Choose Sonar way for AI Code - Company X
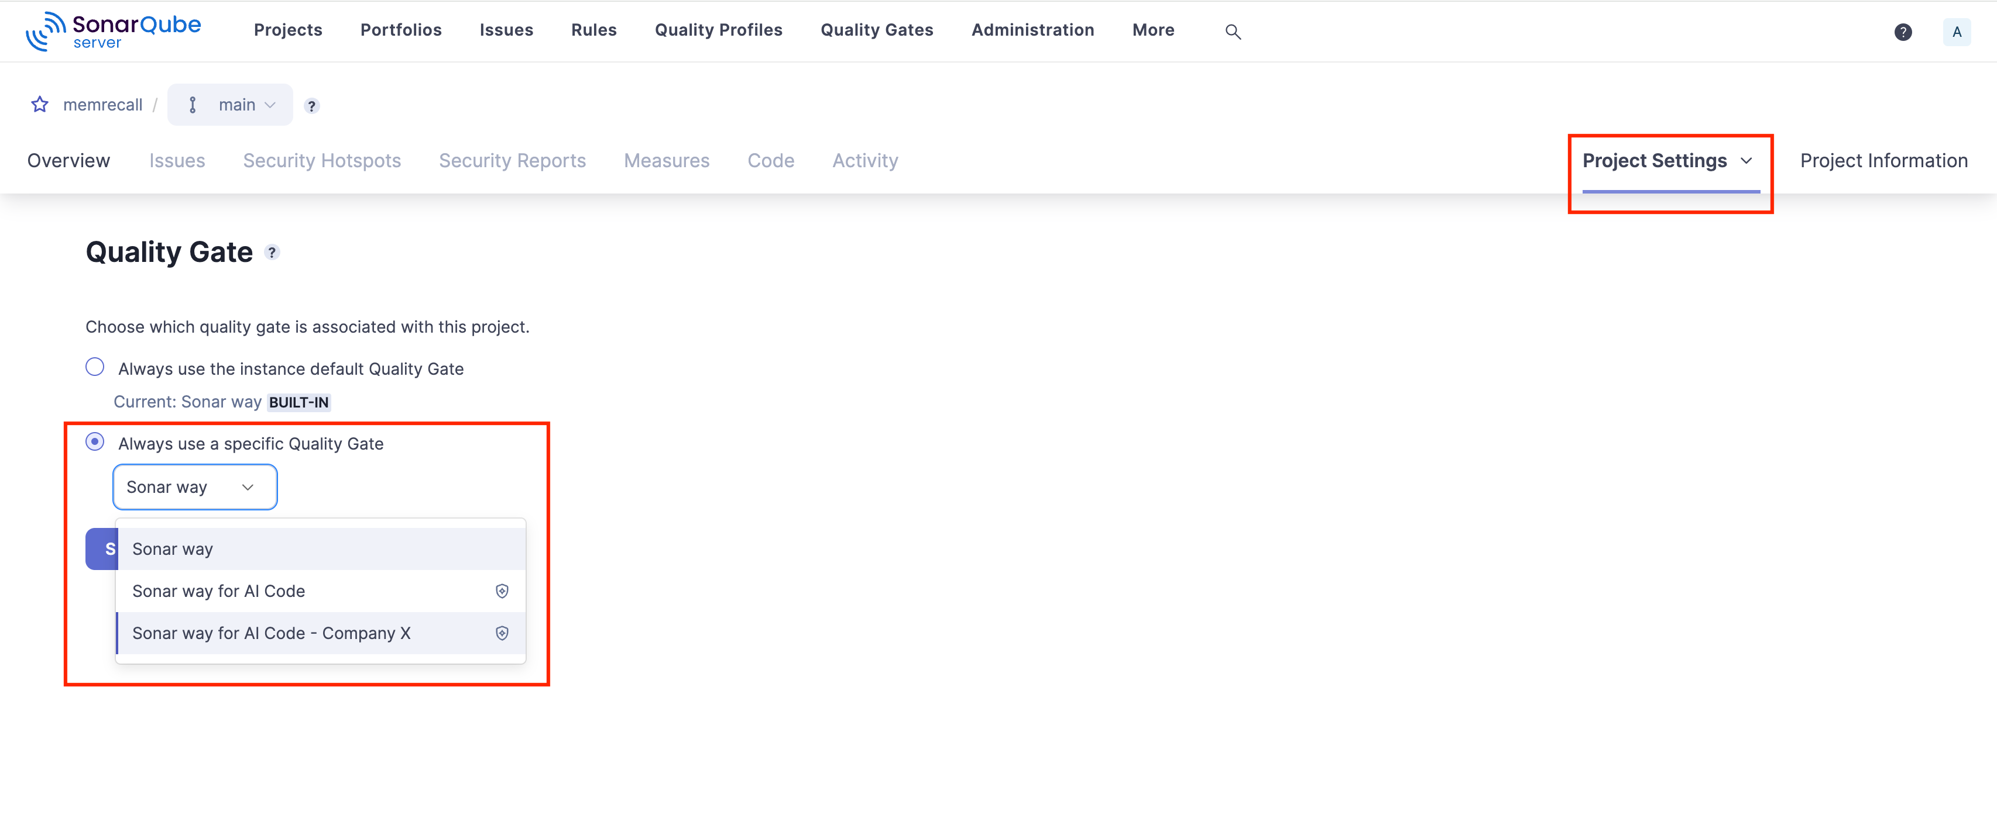This screenshot has height=815, width=1997. [272, 632]
